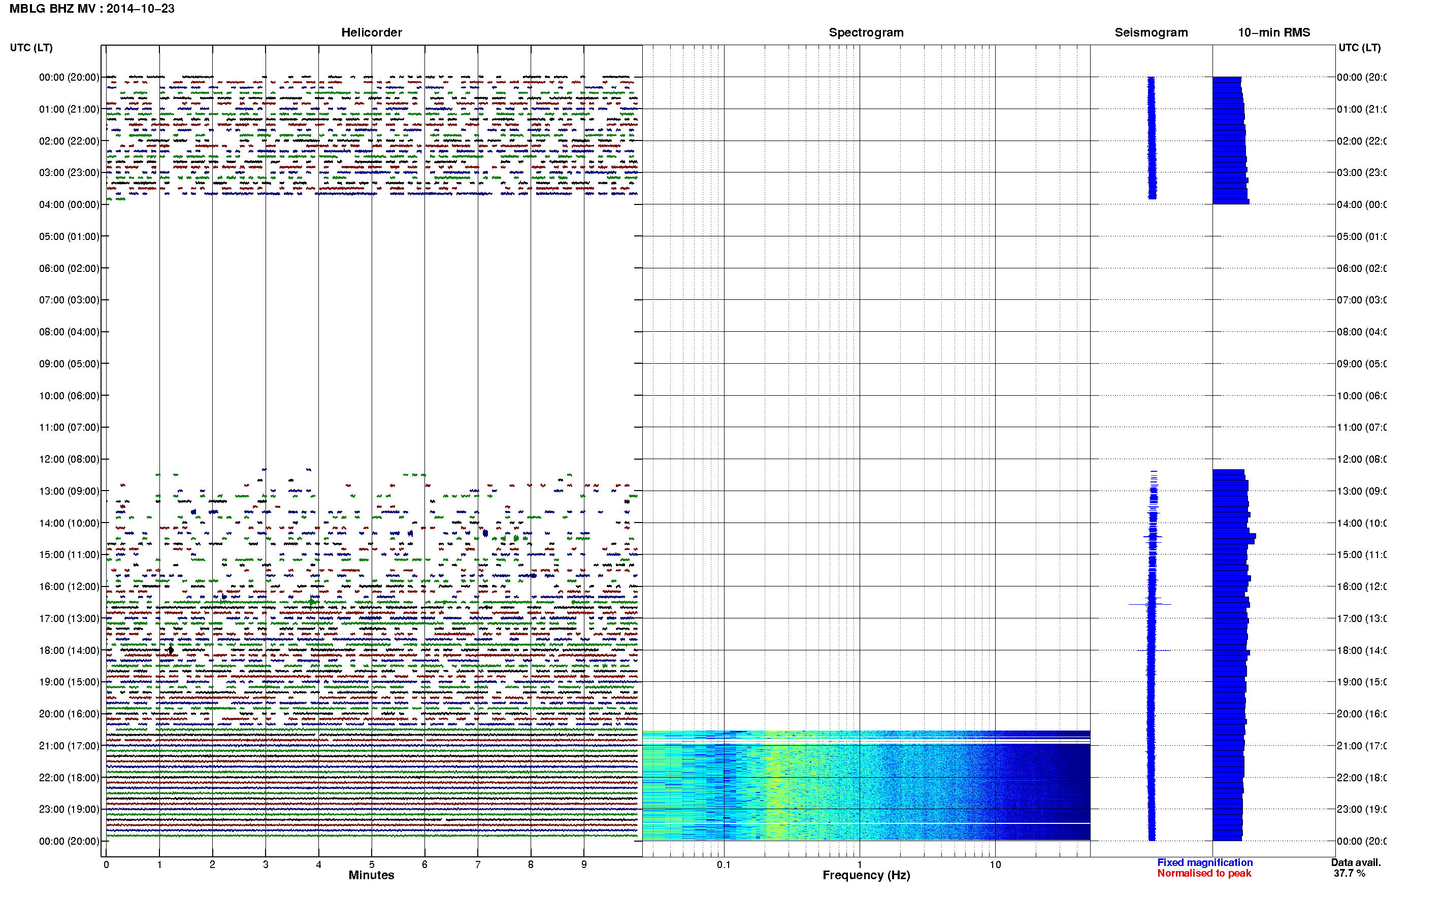Click the left '21:00 (17:00)' time label

[x=69, y=746]
